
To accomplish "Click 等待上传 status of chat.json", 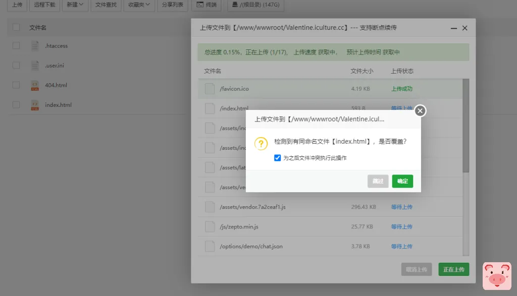I will 401,246.
